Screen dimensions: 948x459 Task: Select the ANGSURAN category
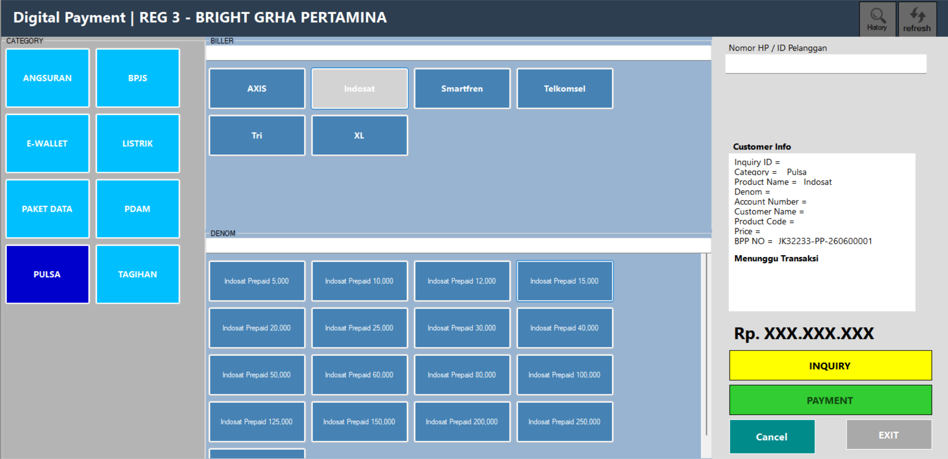coord(47,78)
